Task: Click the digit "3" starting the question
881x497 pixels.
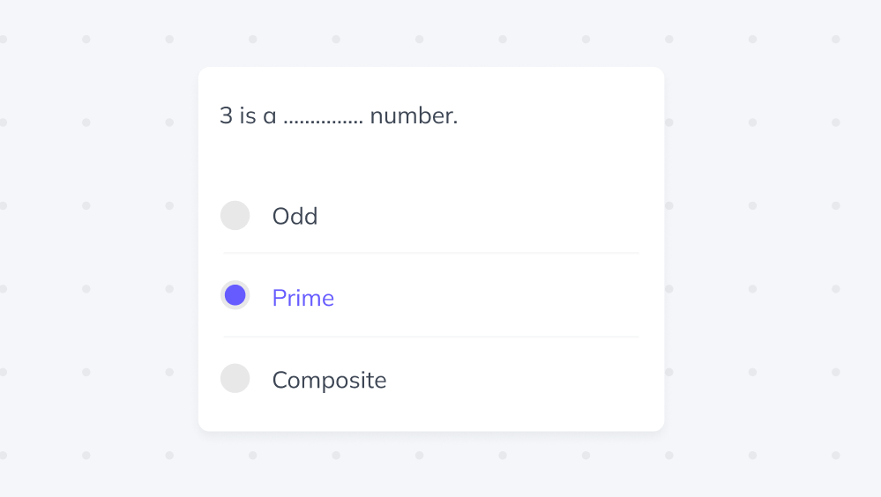Action: [x=226, y=116]
